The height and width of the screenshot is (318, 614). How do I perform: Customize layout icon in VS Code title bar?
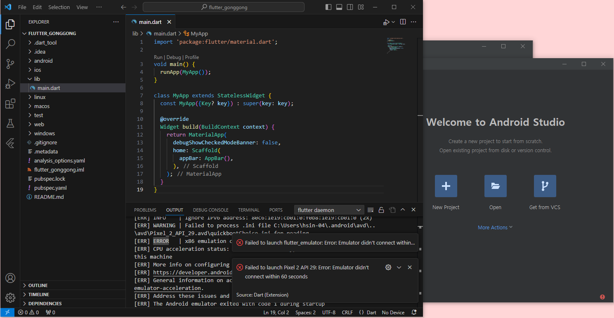click(361, 7)
